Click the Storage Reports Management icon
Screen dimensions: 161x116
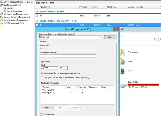[x=1, y=17]
